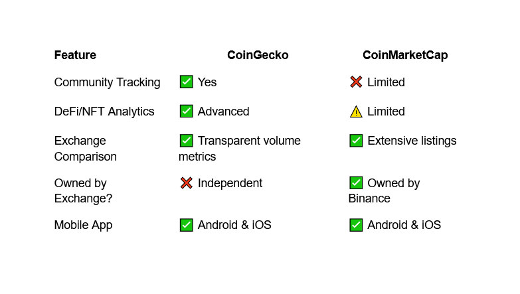Viewport: 520px width, 294px height.
Task: Click the "Independent" cell text
Action: click(x=230, y=183)
